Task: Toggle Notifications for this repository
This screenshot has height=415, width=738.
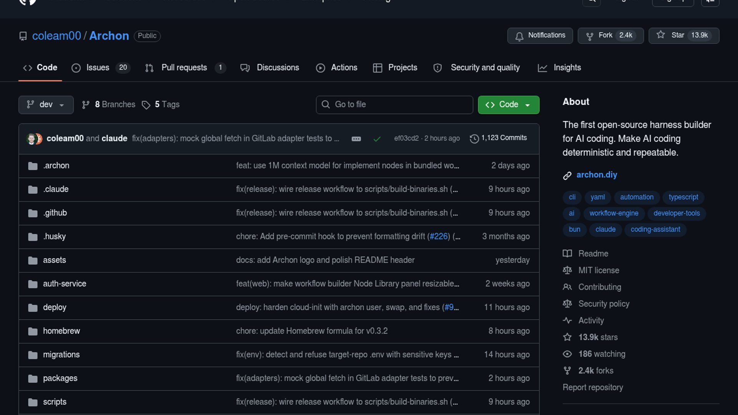Action: [x=540, y=35]
